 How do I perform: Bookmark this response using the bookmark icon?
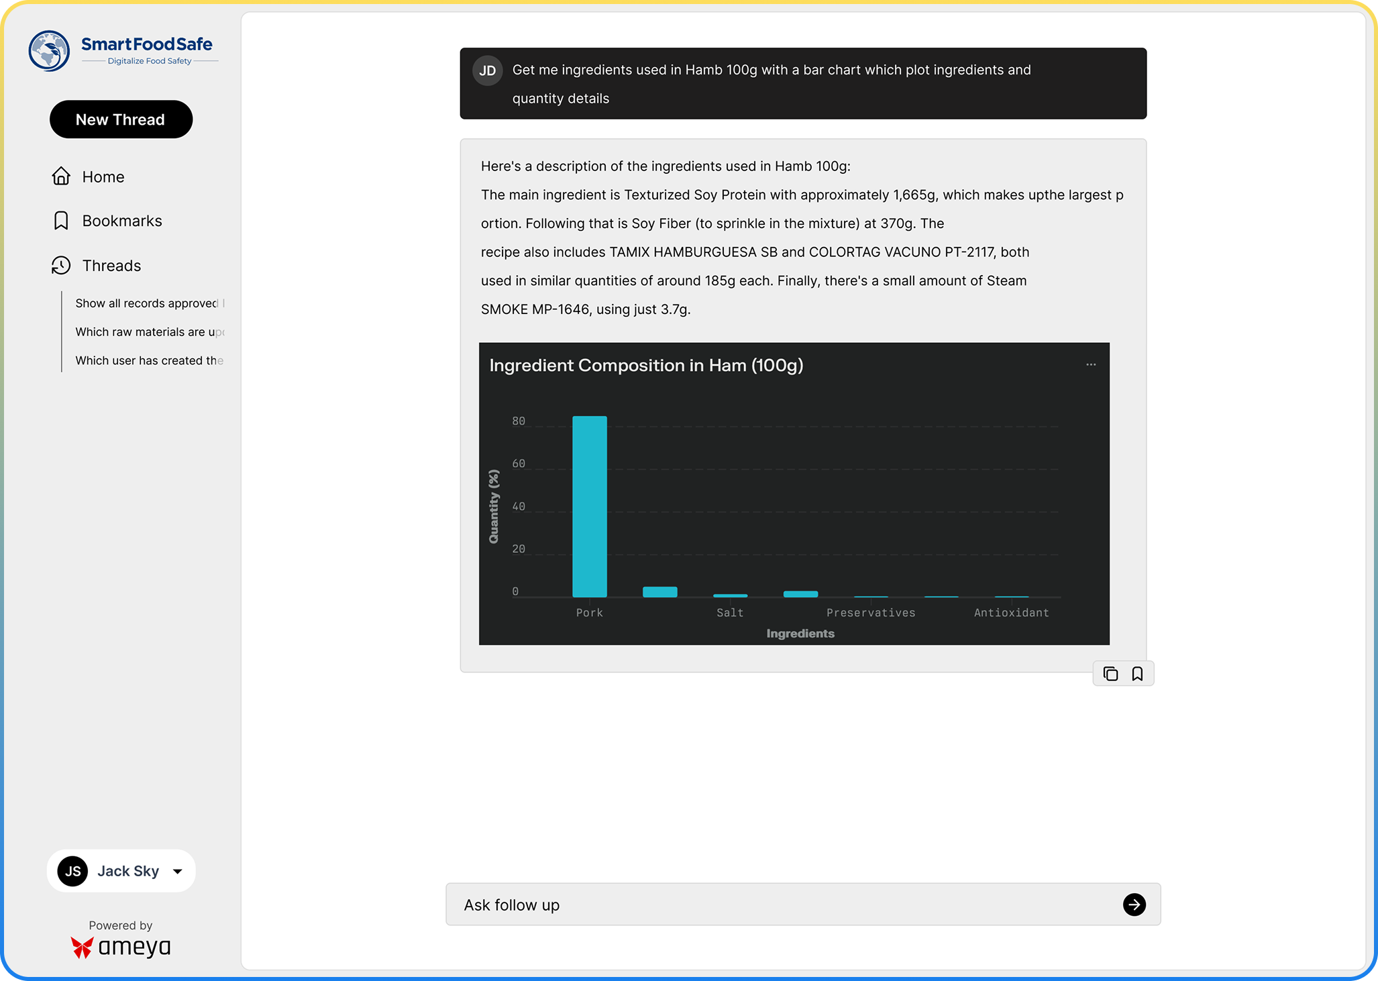point(1137,674)
